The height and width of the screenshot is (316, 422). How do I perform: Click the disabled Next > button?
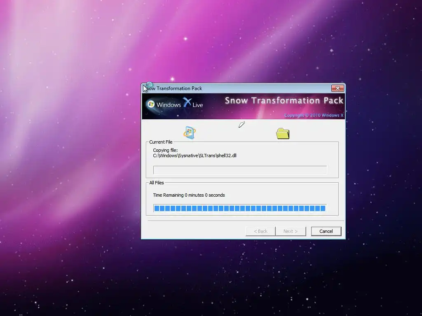pyautogui.click(x=291, y=231)
